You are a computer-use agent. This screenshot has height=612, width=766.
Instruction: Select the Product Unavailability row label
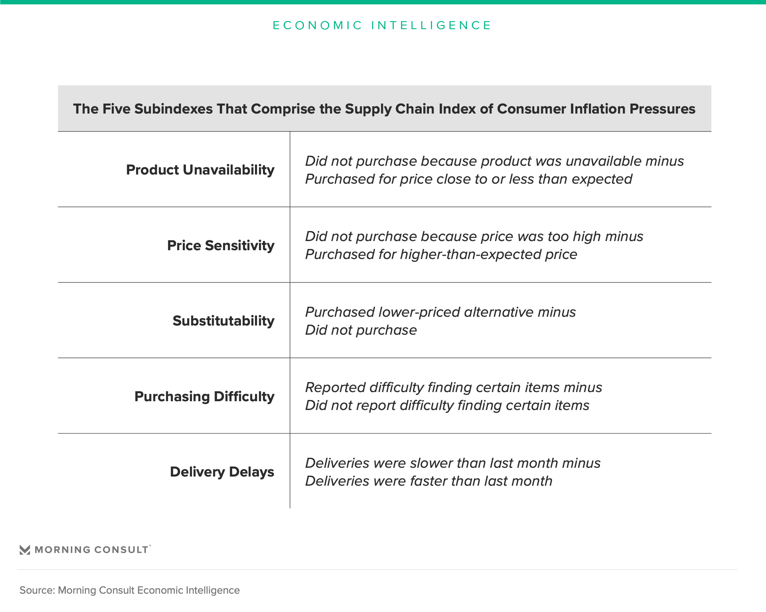(200, 170)
